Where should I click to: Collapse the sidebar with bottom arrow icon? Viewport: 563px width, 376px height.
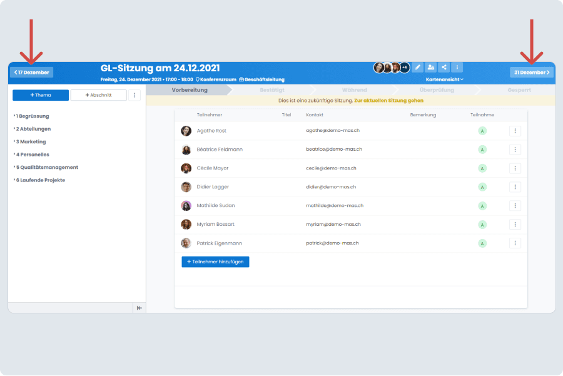[139, 308]
